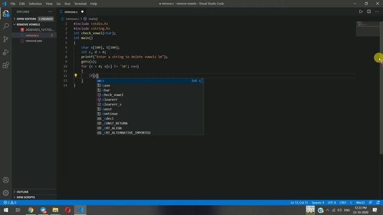
Task: Choose '_CONST_RETURN' suggestion in autocomplete
Action: [150, 124]
